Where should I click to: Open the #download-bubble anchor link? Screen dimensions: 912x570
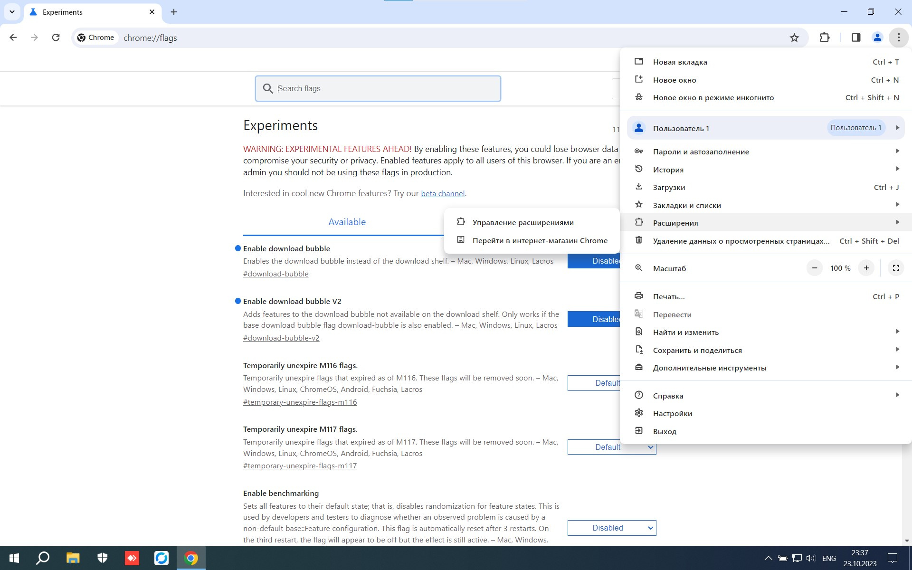pyautogui.click(x=275, y=274)
